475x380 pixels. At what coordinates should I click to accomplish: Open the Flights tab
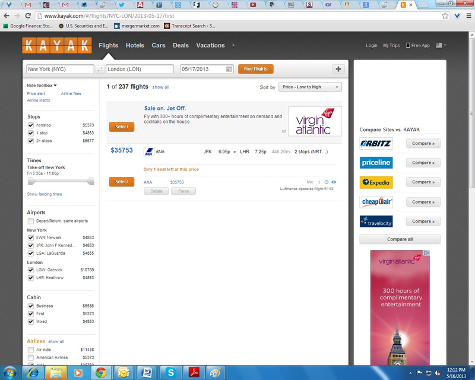click(109, 46)
